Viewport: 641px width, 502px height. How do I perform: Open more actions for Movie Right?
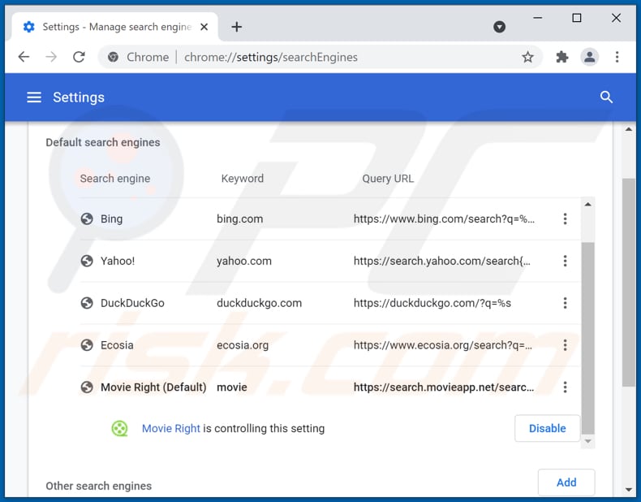565,387
